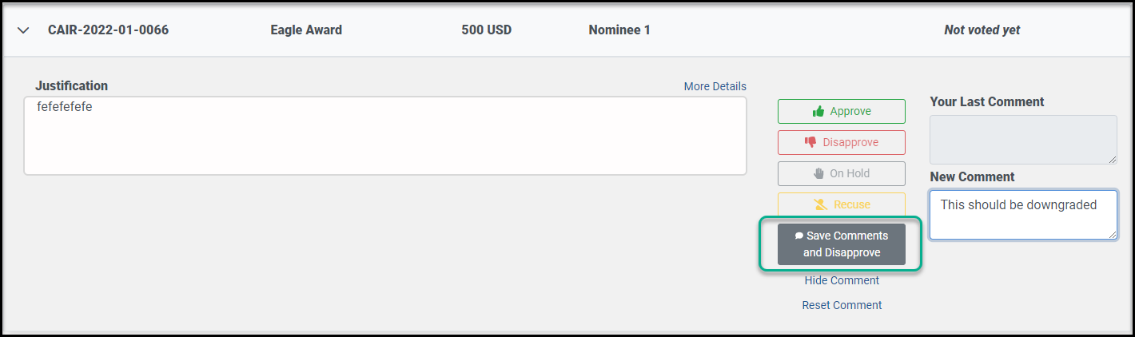The image size is (1135, 337).
Task: Click the speech bubble icon on Save Comments
Action: pos(798,236)
